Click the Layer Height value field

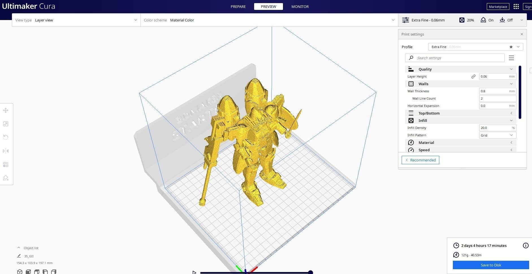498,76
